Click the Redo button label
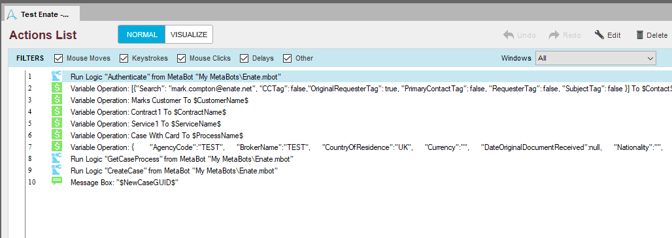 [x=572, y=35]
